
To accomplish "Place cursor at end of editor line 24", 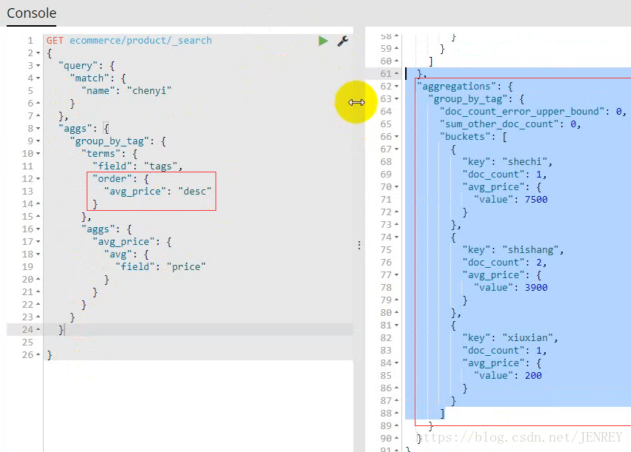I will pos(64,330).
